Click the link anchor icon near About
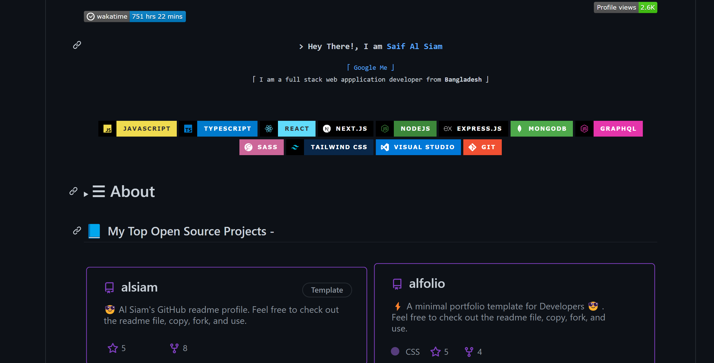The image size is (714, 363). click(74, 191)
